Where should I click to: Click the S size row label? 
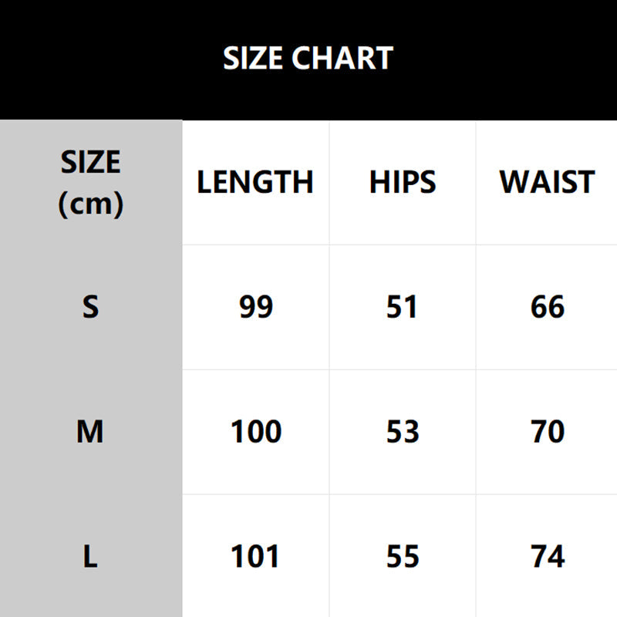90,307
